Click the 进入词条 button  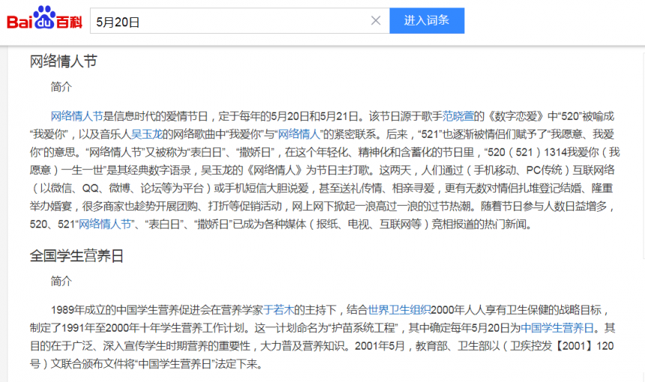(x=427, y=20)
